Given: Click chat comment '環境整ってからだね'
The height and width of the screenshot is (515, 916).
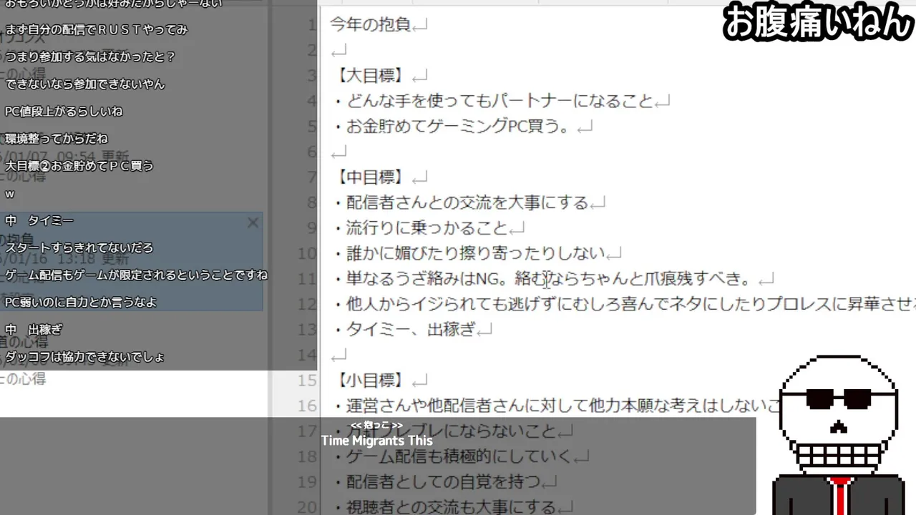Looking at the screenshot, I should click(x=56, y=138).
